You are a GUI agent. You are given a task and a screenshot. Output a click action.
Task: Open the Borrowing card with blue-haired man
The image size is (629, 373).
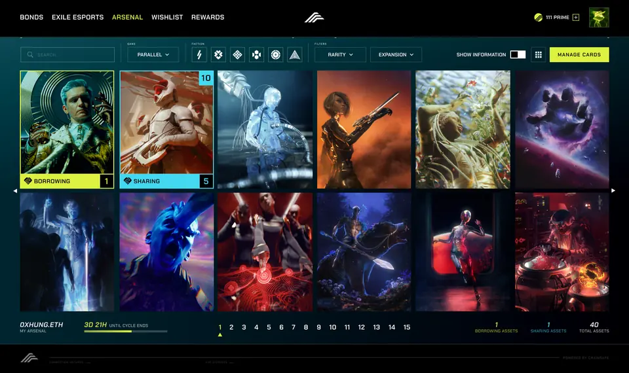tap(67, 130)
